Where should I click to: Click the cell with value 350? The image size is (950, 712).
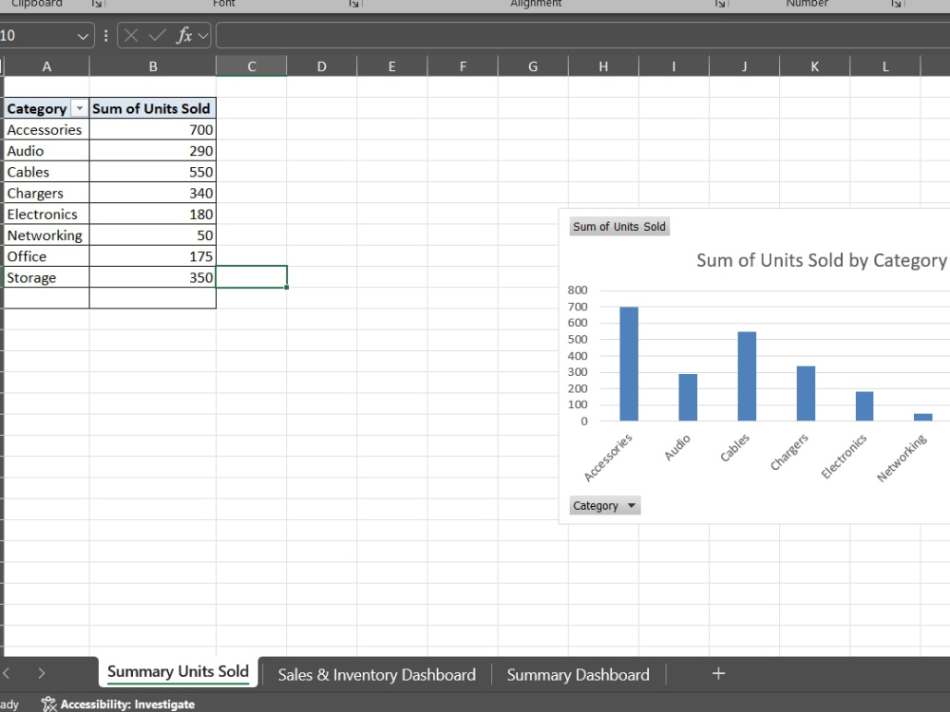point(153,278)
